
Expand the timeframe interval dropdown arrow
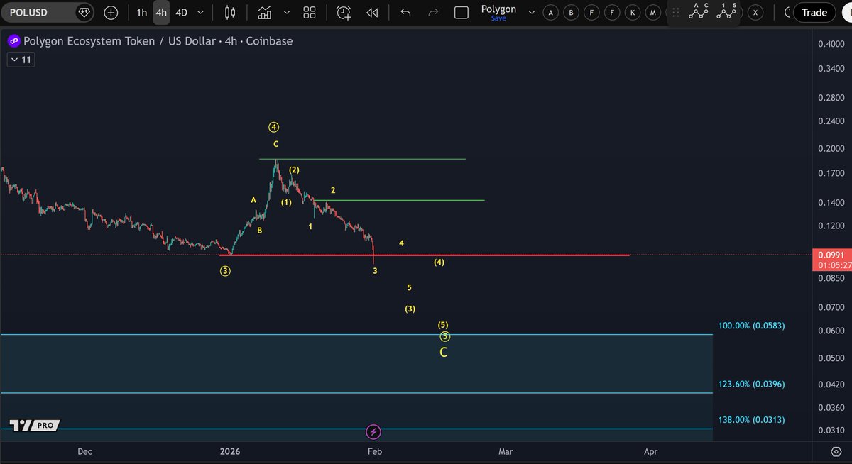pyautogui.click(x=201, y=13)
